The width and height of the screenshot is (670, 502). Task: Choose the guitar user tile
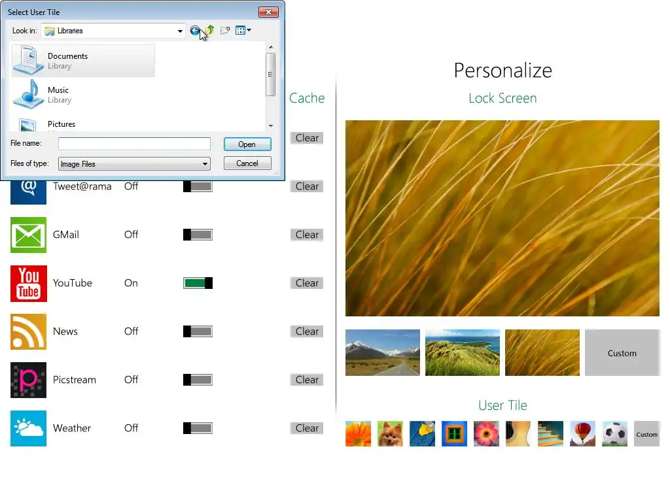pyautogui.click(x=518, y=434)
